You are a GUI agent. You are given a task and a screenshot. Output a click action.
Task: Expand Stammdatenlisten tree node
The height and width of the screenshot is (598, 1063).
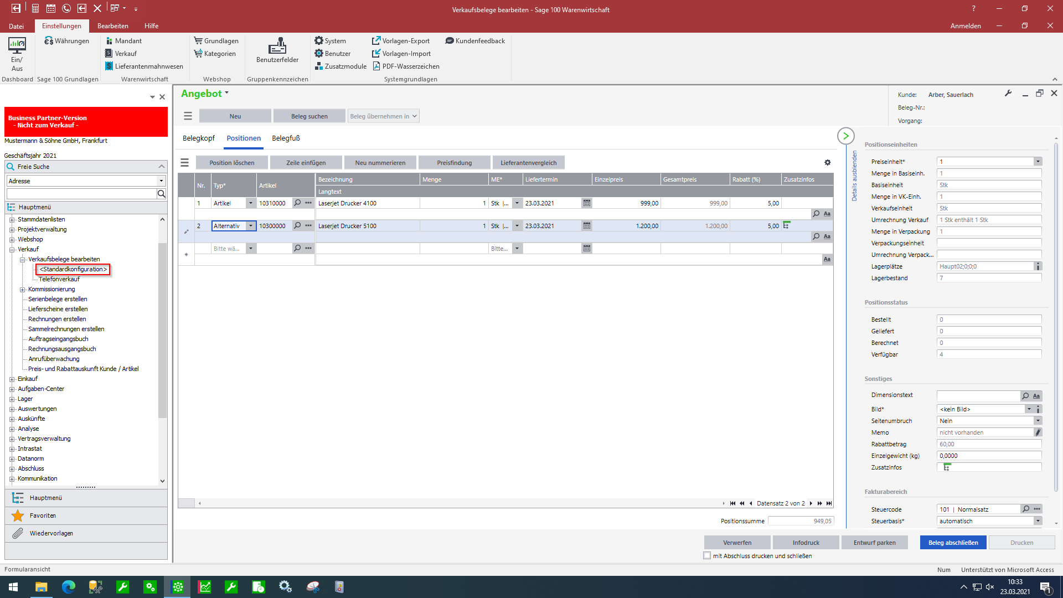[12, 220]
